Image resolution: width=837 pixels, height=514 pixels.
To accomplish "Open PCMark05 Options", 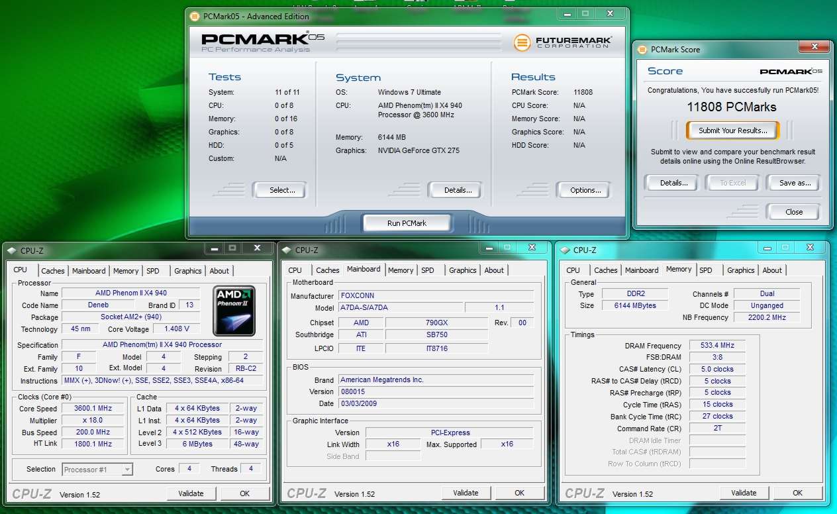I will tap(583, 190).
